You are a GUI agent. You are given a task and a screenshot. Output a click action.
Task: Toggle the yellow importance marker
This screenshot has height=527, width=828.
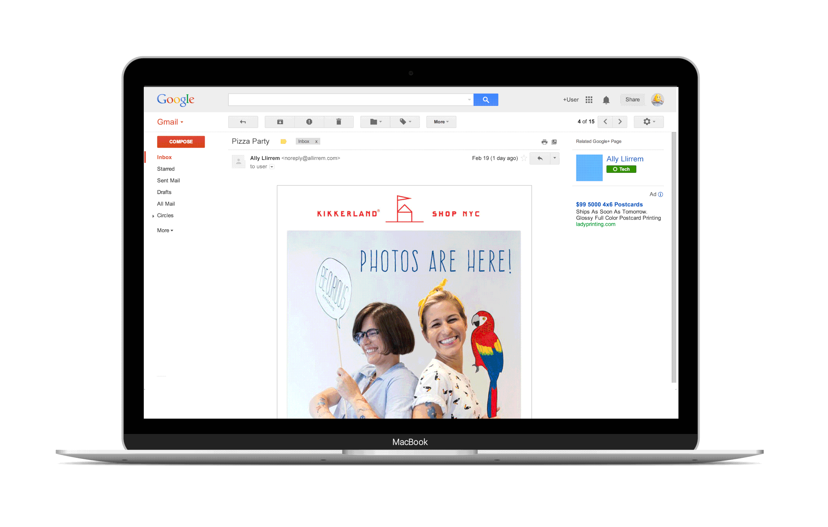pos(284,141)
